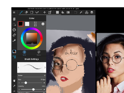Switch to the Color tab

(24, 53)
